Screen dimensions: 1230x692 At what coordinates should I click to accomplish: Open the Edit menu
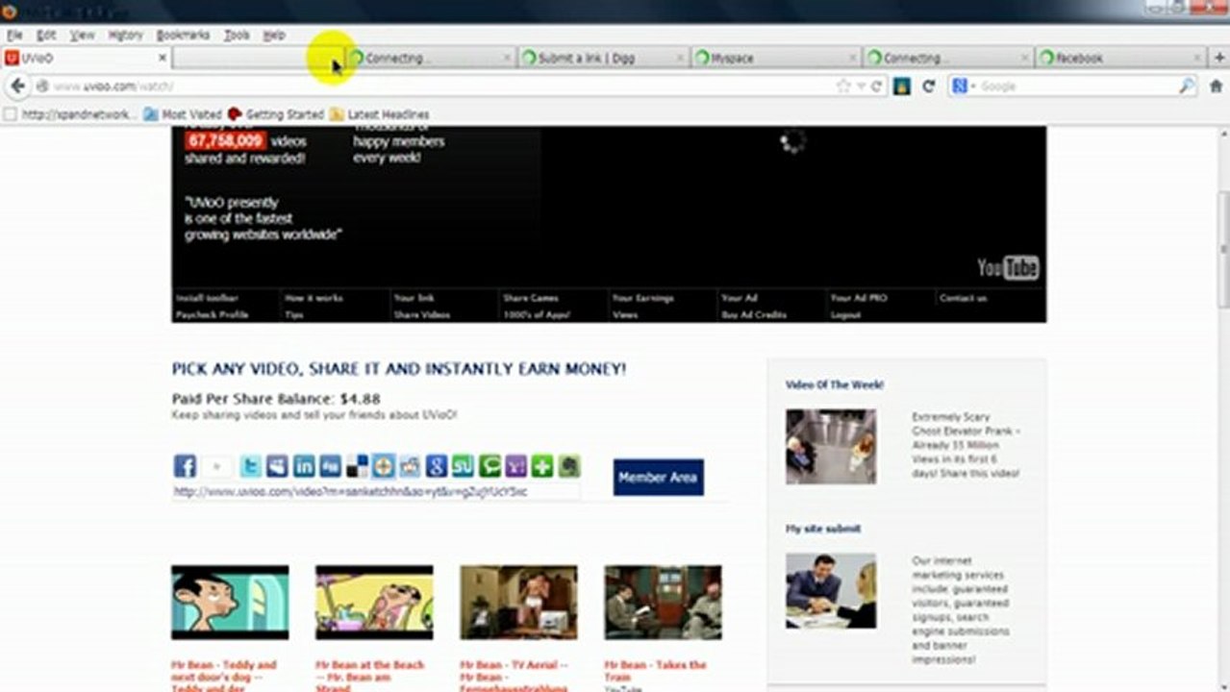point(46,35)
